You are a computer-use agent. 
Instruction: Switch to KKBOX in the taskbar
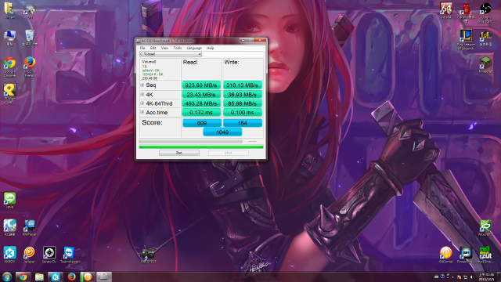coord(56,277)
